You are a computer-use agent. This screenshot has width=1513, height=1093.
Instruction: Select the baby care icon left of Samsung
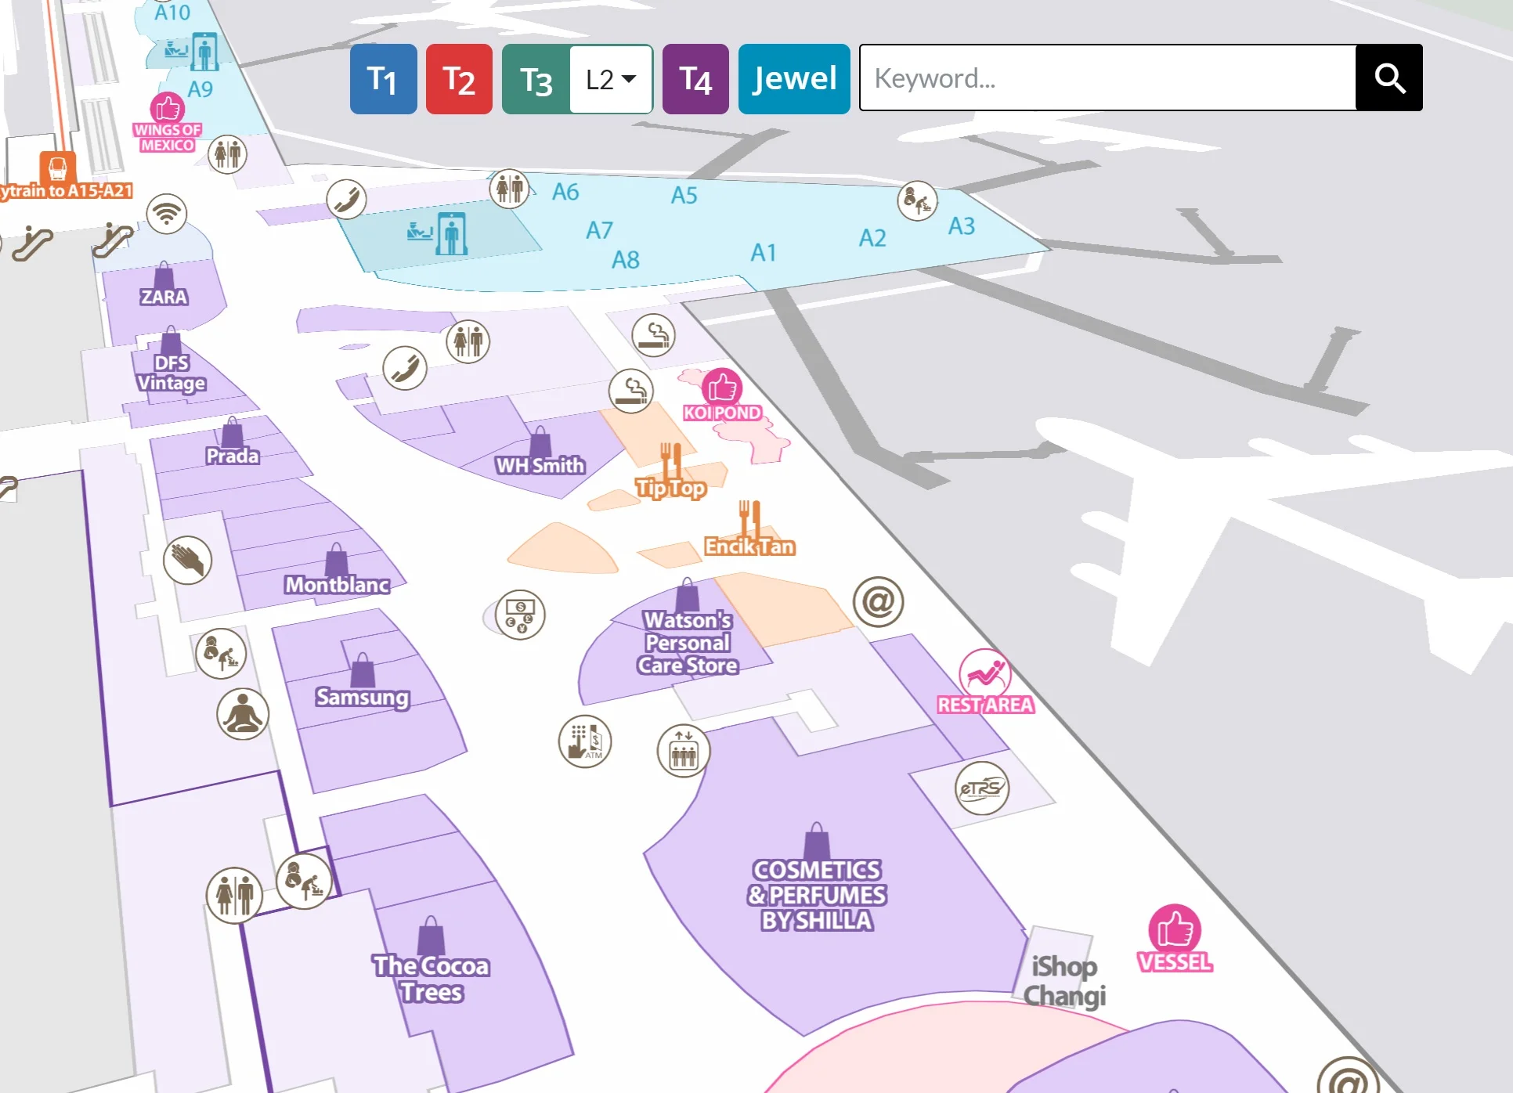[221, 653]
